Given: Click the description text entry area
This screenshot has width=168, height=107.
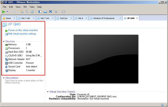Looking at the screenshot, I should click(x=24, y=82).
